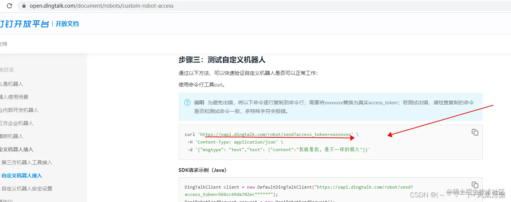Click the SDK请求示例（Java） heading

tap(202, 170)
